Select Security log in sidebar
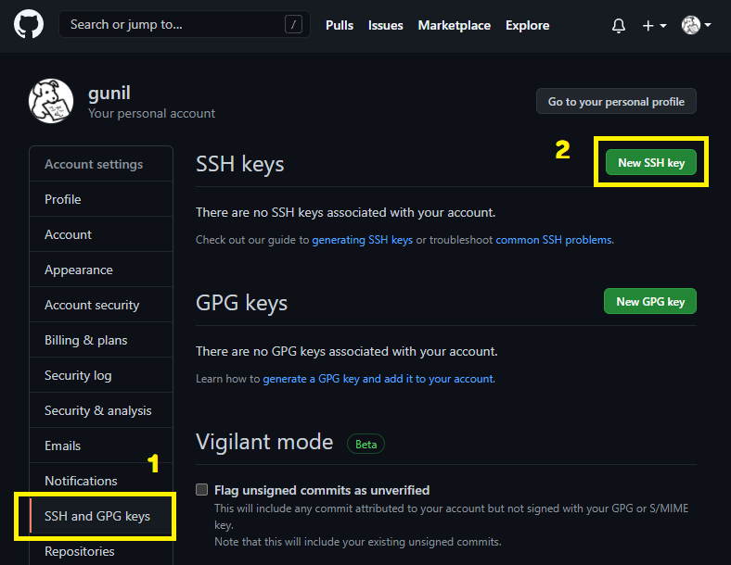 point(101,375)
